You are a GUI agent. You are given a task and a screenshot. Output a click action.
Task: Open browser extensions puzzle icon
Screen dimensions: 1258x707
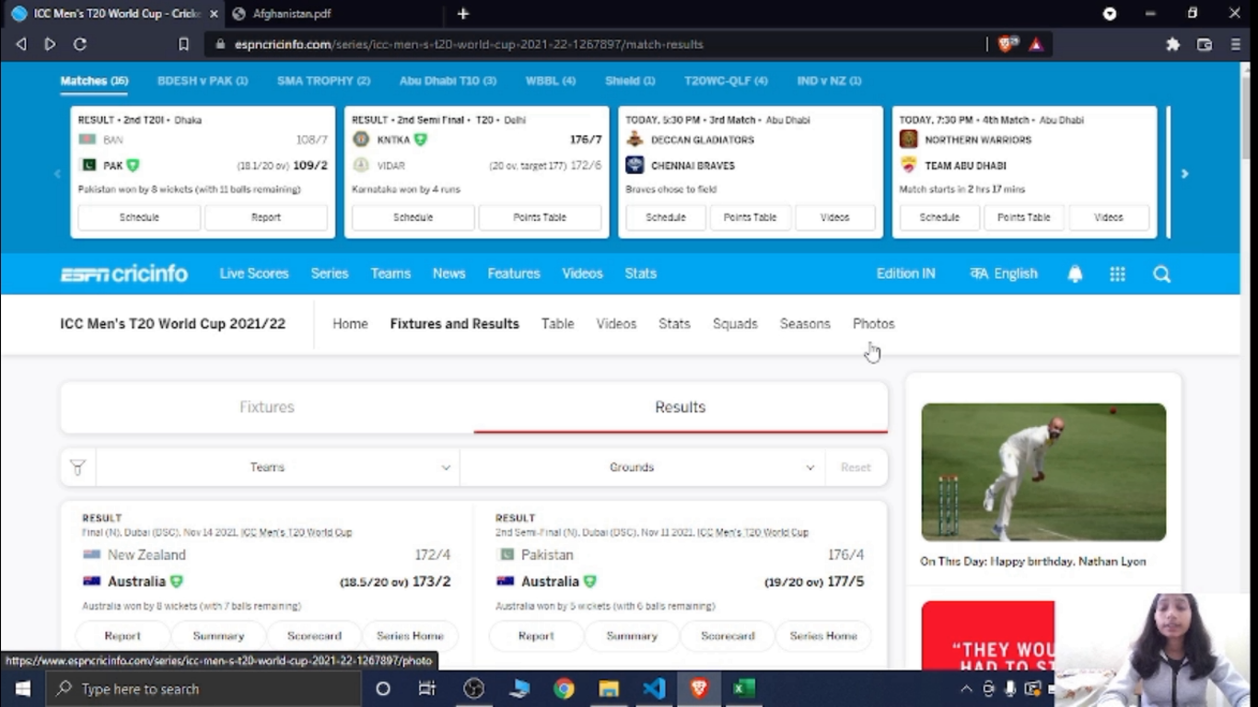1172,44
